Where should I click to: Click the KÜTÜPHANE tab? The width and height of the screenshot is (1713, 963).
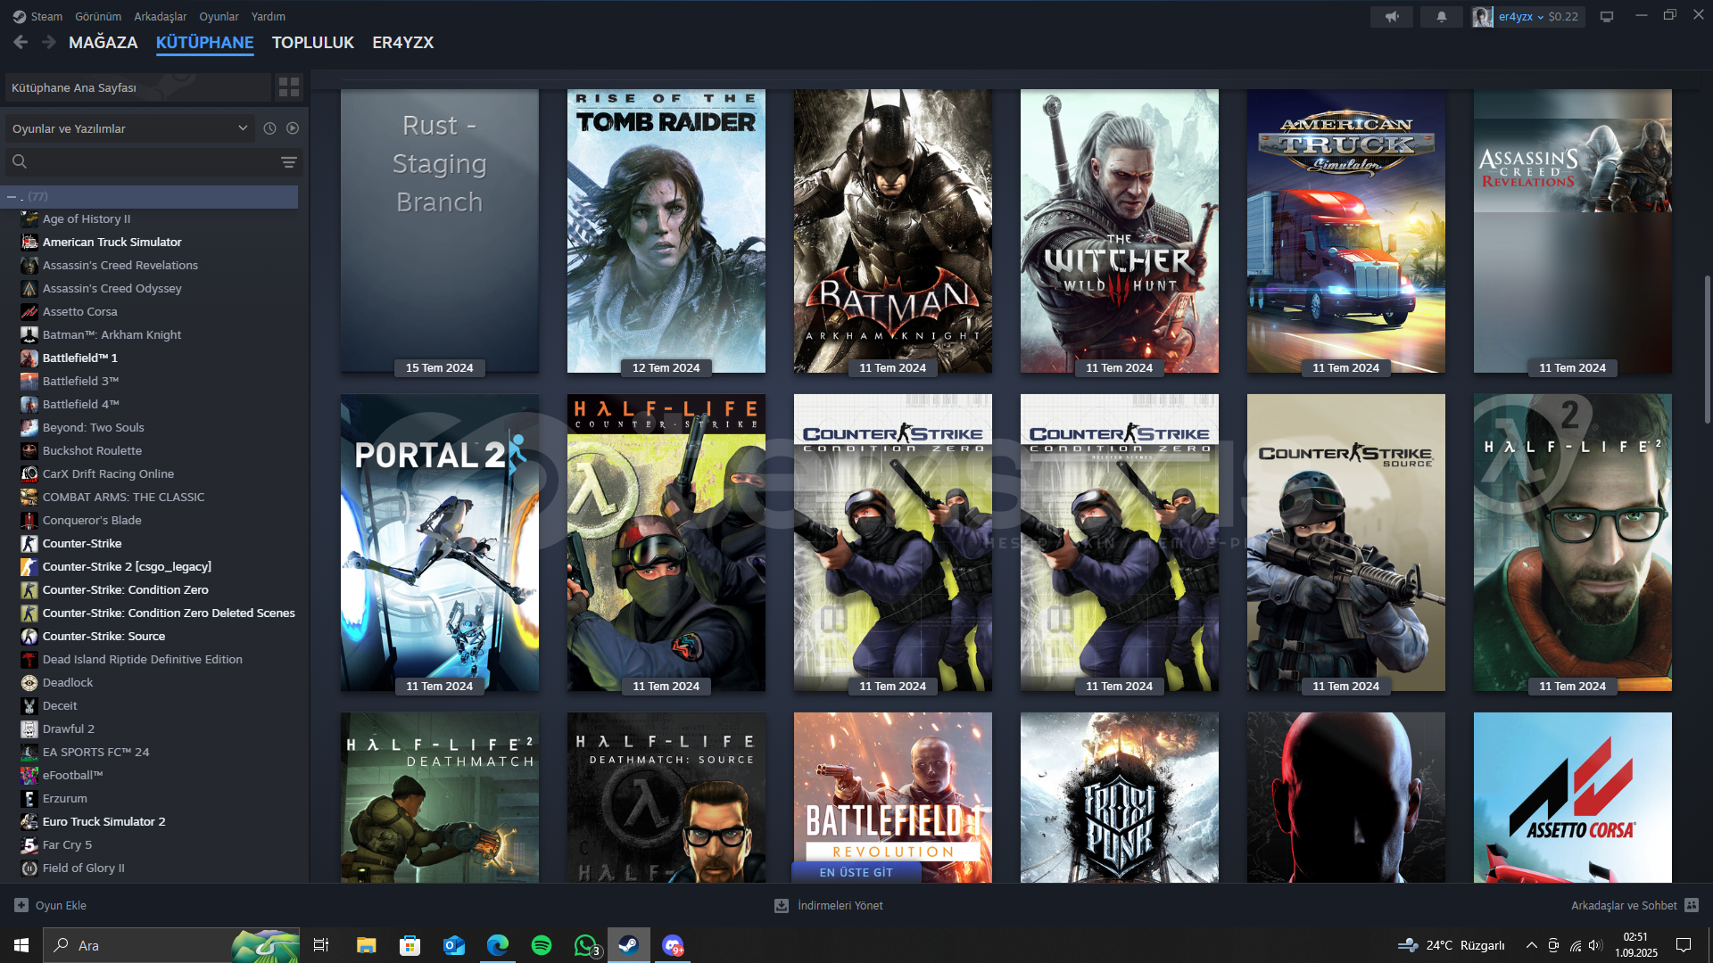[x=205, y=42]
